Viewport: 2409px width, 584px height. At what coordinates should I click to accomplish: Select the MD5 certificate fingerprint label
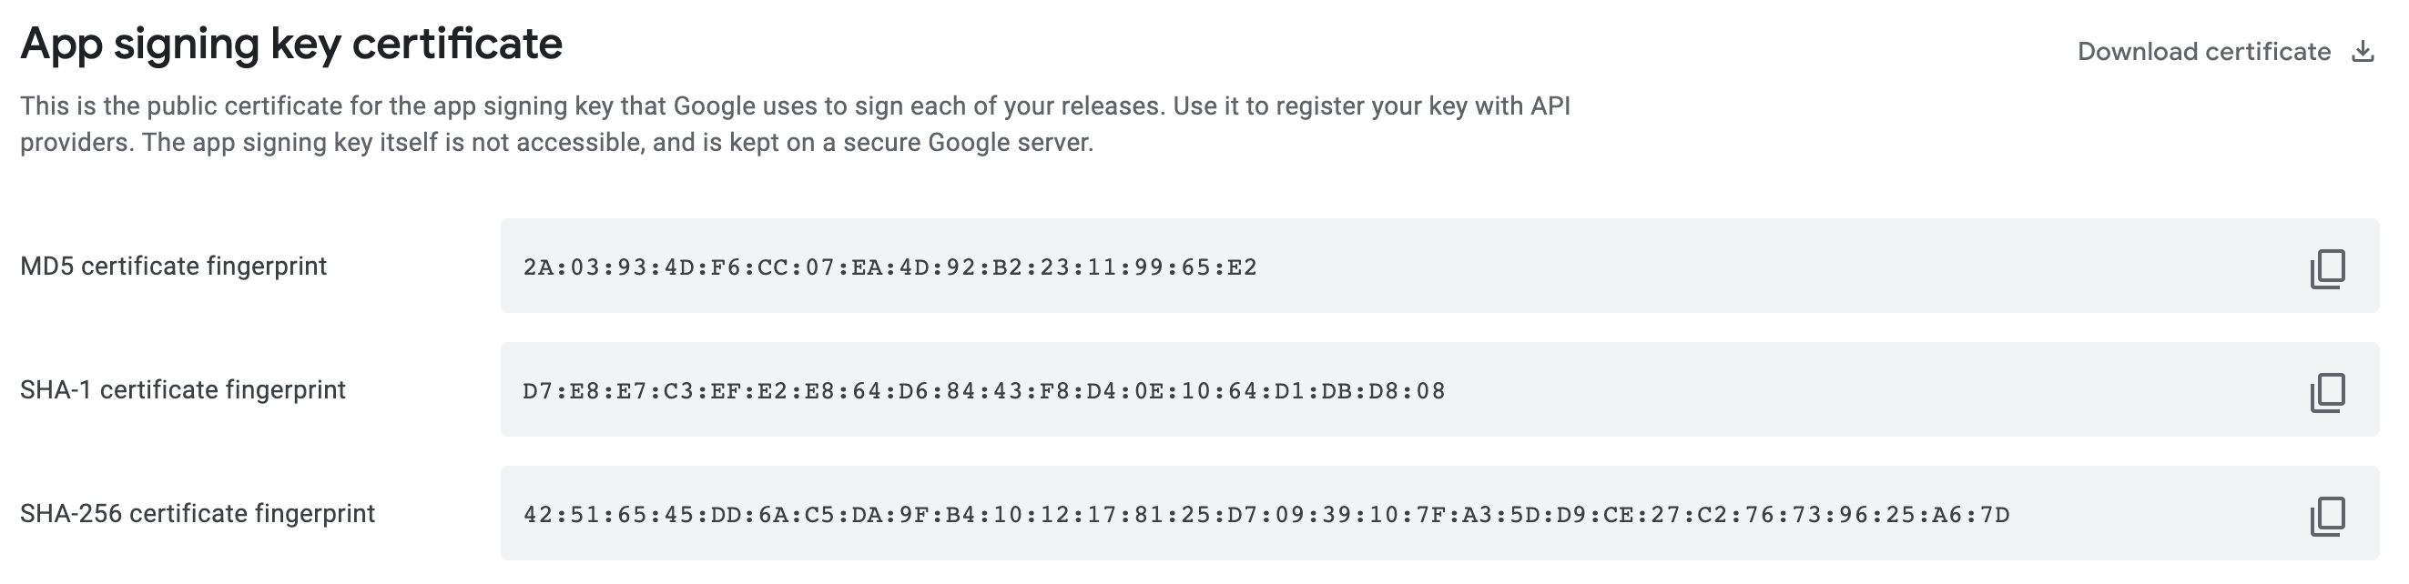[x=174, y=267]
